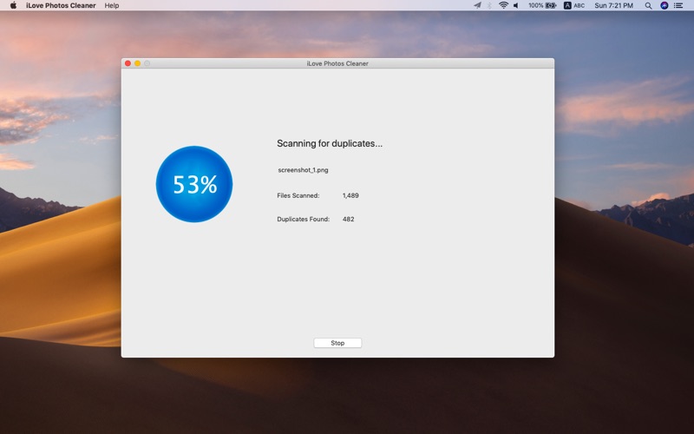Minimize the iLove Photos Cleaner window
Screen dimensions: 694x434
point(138,63)
